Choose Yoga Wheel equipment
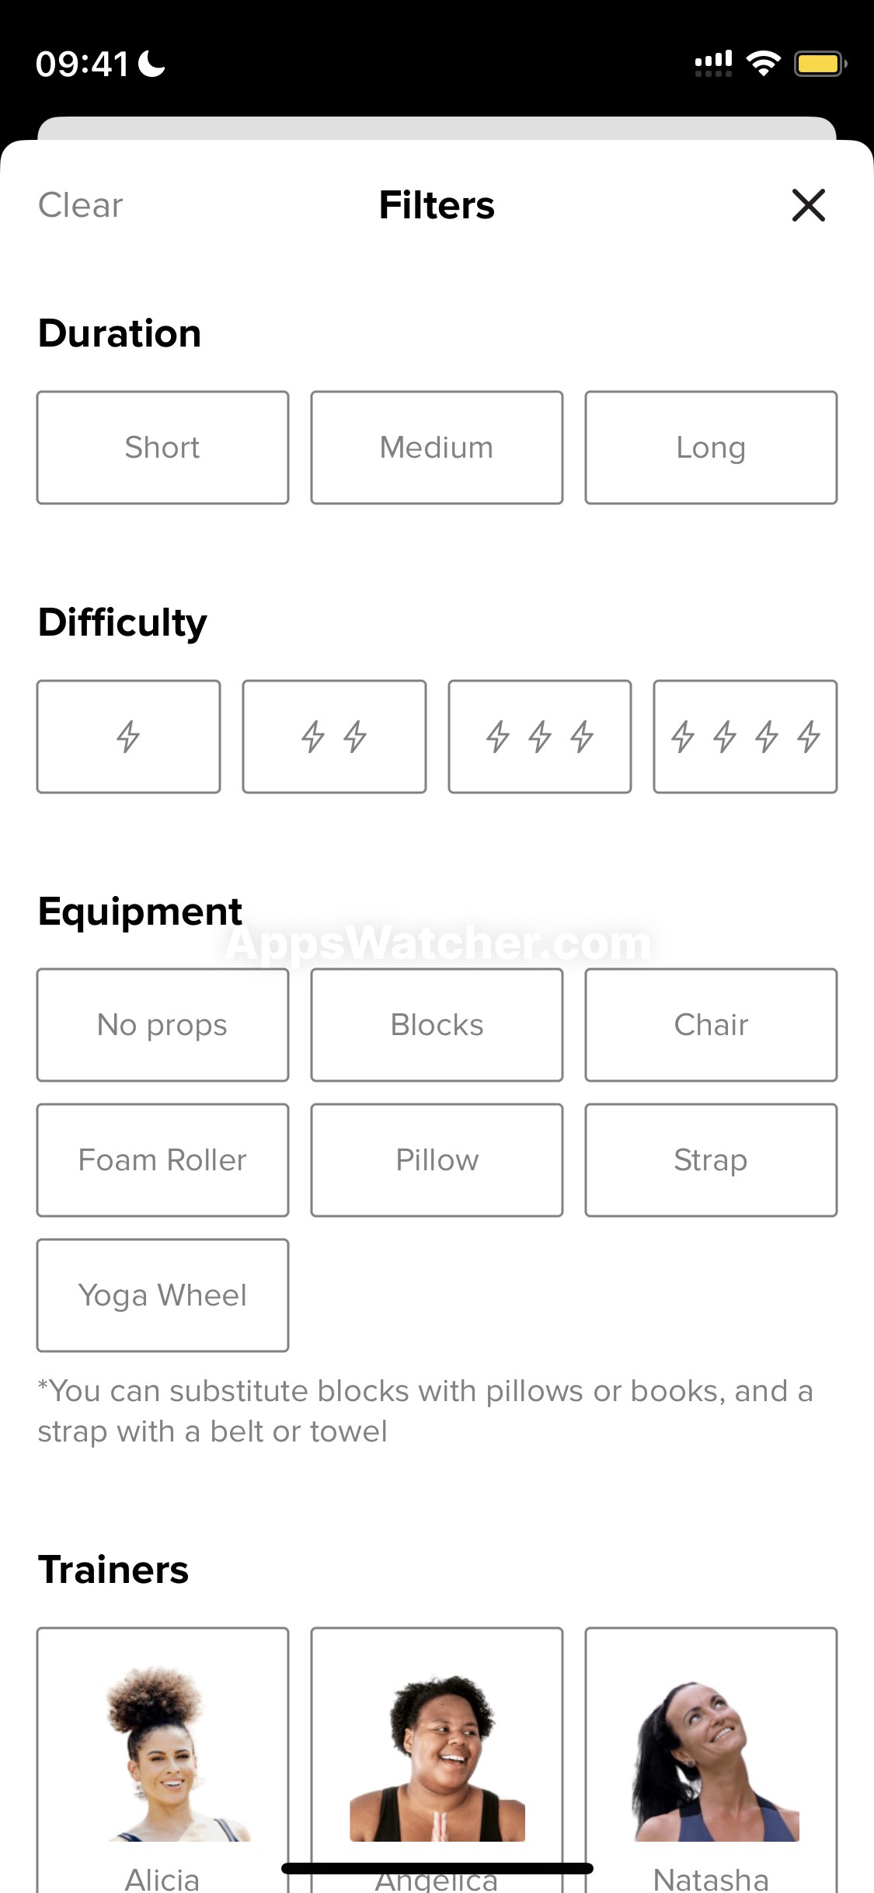Screen dimensions: 874x1893 coord(162,1295)
